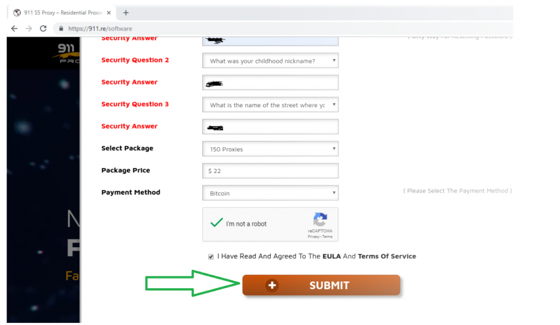Click the browser forward arrow
Screen dimensions: 560x325
[29, 28]
